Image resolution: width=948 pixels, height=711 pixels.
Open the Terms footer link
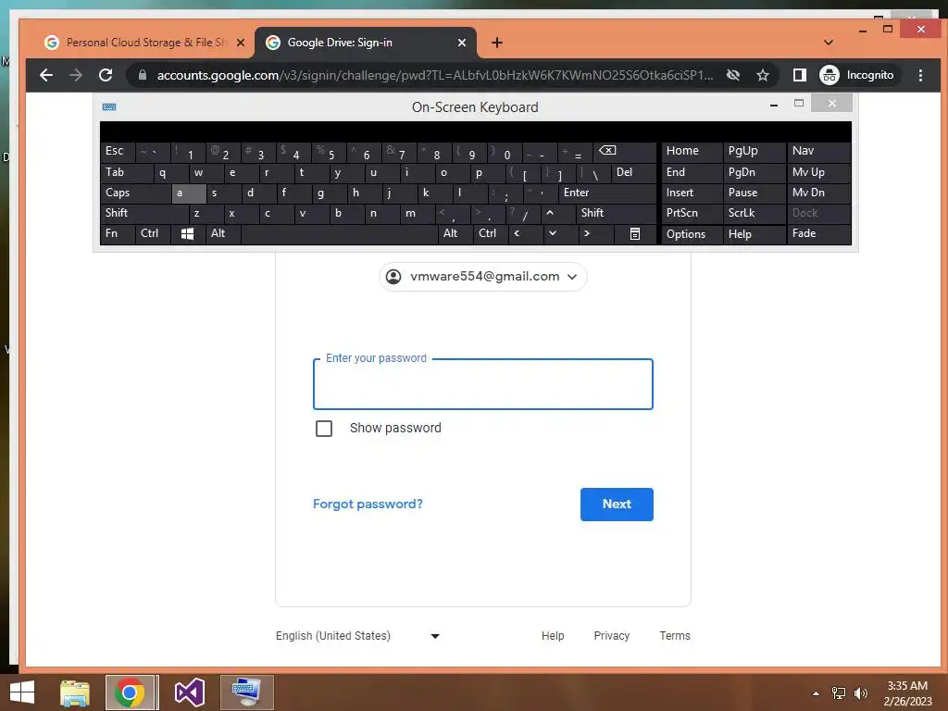[x=675, y=636]
